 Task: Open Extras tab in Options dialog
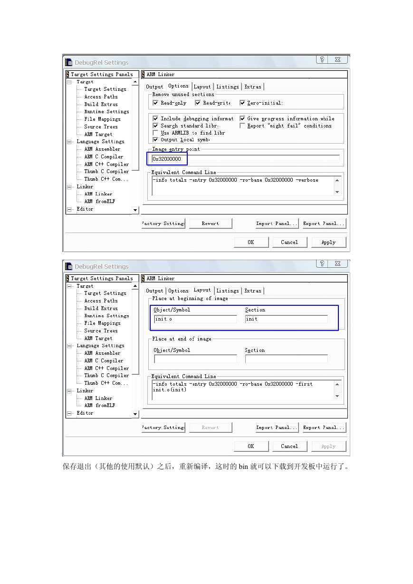(x=253, y=87)
